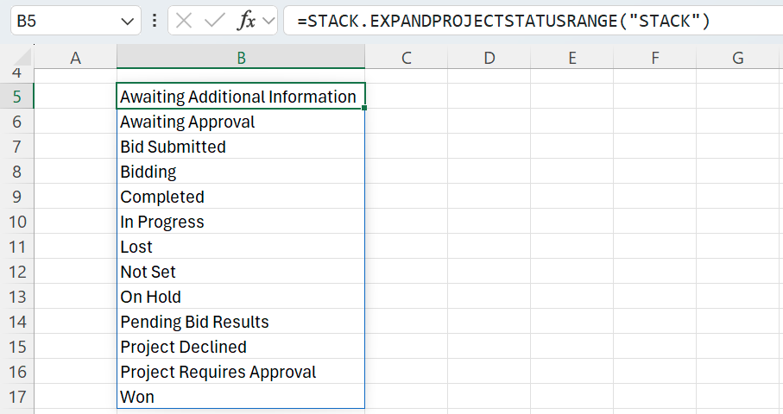Select column B header

(241, 58)
